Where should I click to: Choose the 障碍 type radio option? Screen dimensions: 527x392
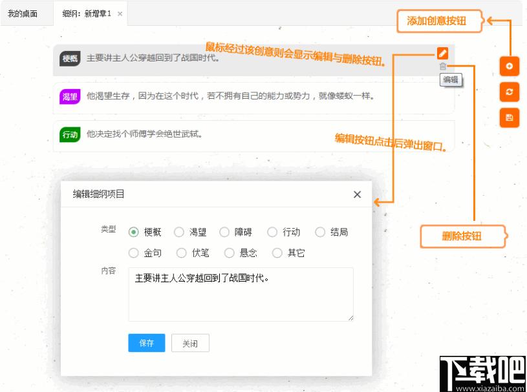tap(224, 232)
